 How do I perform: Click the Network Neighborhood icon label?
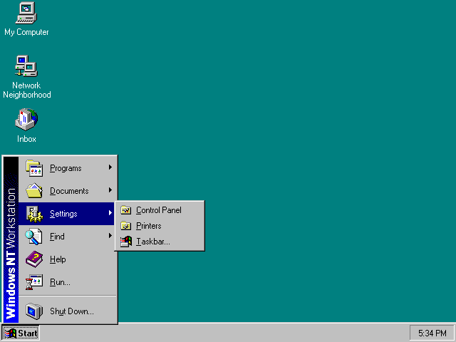click(27, 90)
